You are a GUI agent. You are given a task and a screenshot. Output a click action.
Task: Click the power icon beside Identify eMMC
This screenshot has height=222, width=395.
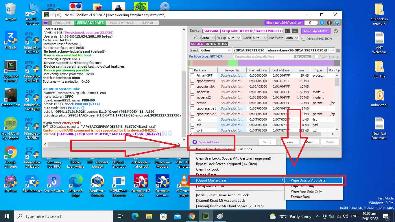(336, 31)
